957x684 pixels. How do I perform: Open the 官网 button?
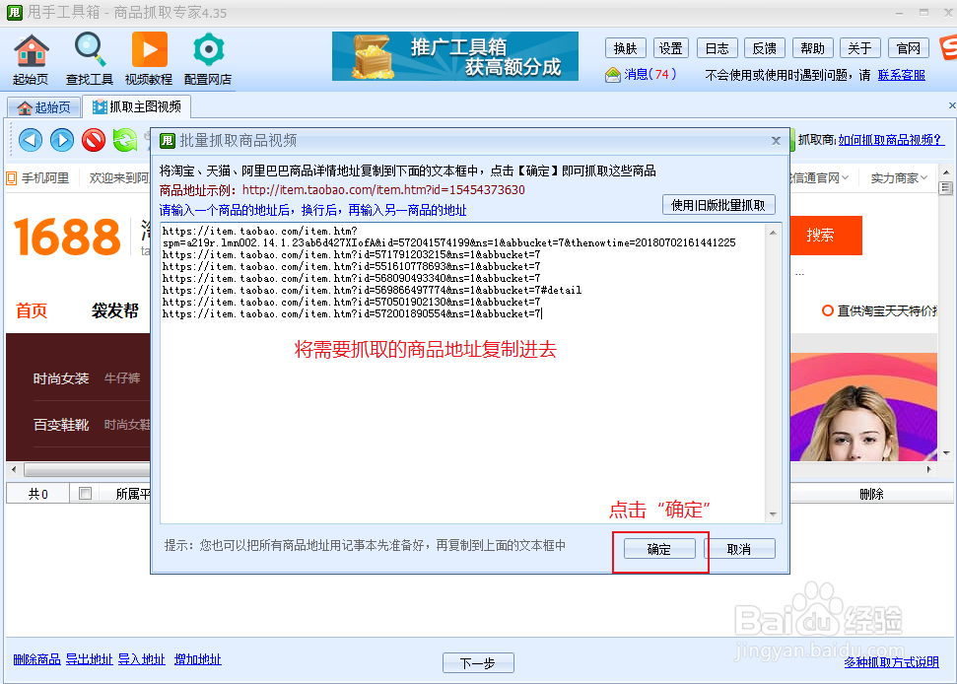908,48
